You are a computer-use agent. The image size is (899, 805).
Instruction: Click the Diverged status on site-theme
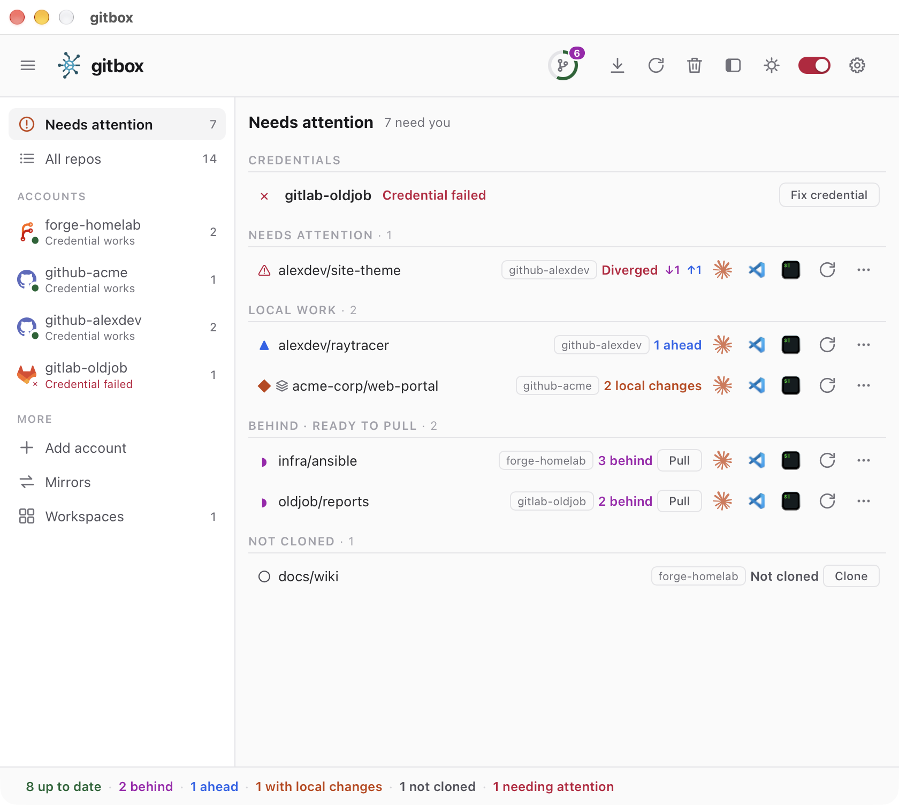(630, 270)
